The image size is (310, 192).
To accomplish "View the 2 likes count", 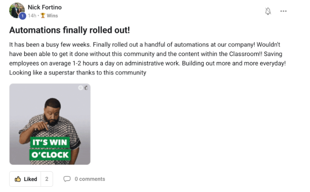I will click(x=46, y=179).
